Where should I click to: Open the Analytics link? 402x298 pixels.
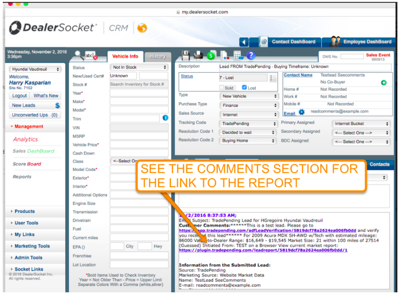[25, 139]
